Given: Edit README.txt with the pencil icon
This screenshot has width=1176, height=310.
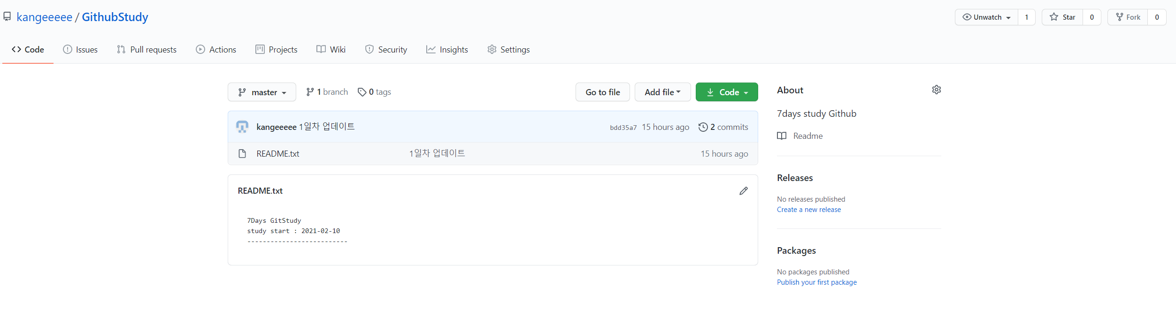Looking at the screenshot, I should [x=744, y=191].
